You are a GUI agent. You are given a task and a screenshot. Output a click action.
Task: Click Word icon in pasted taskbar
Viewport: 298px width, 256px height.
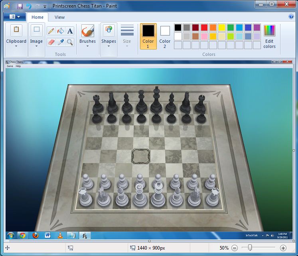coord(47,236)
